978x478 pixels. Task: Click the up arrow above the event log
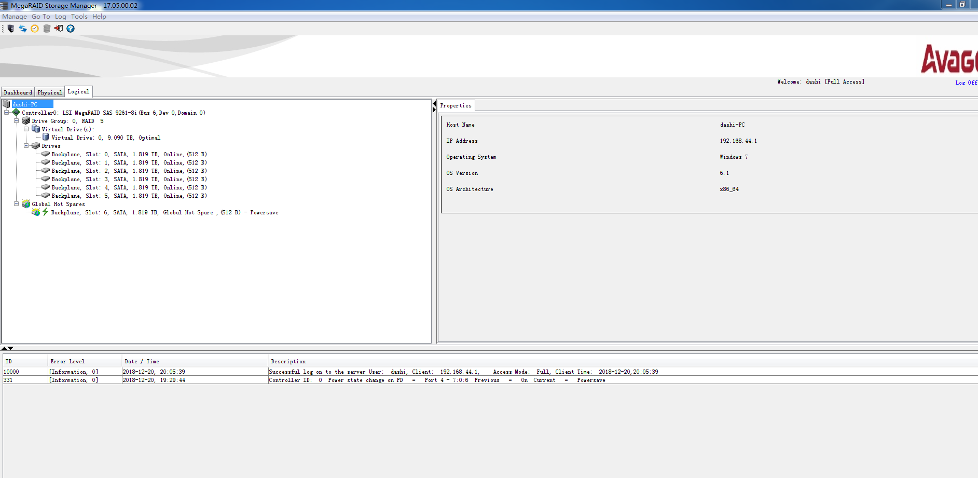tap(4, 348)
